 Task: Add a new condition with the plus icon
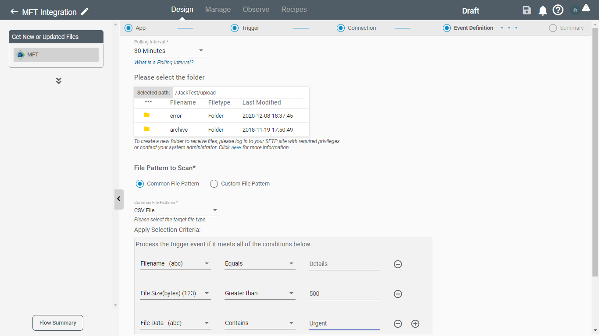[415, 324]
